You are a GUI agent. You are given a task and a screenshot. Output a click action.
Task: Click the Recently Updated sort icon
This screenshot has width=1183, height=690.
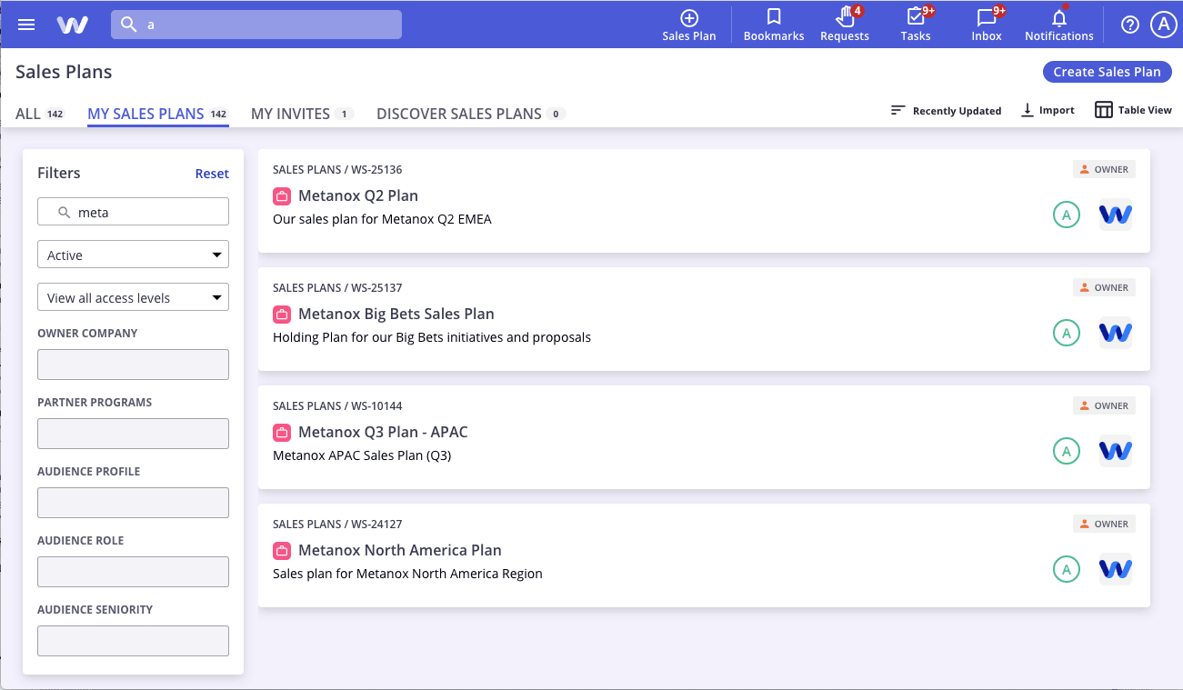[x=896, y=109]
